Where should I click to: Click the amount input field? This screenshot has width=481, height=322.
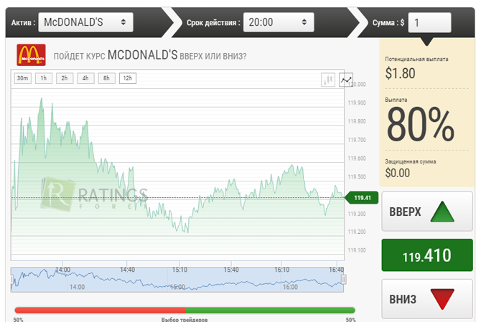point(429,22)
